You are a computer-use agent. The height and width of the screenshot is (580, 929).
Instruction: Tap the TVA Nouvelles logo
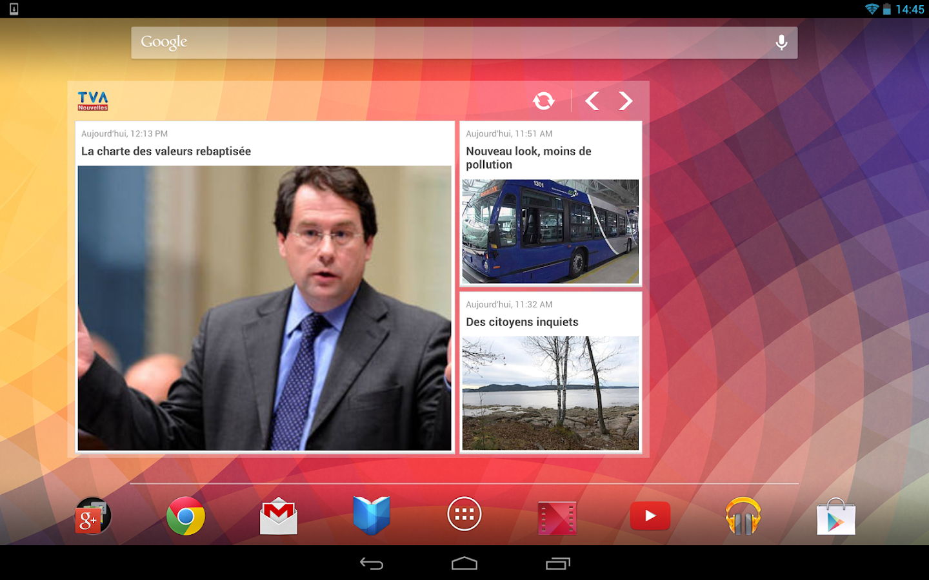(92, 101)
